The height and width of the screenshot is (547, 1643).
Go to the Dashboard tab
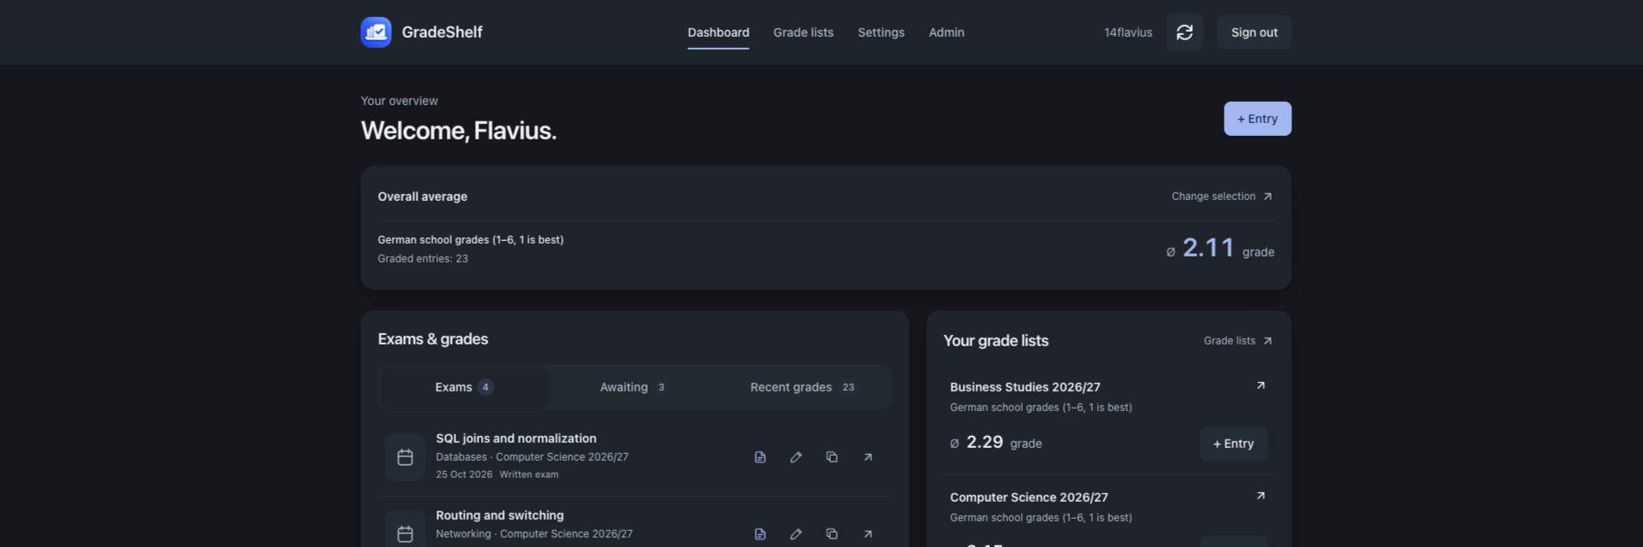point(718,32)
